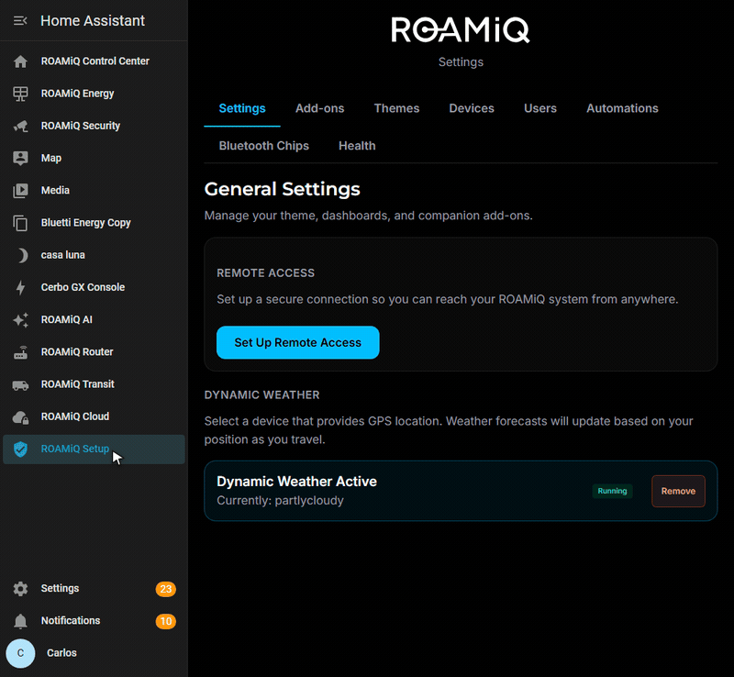Click the DYNAMIC WEATHER heading

pyautogui.click(x=261, y=394)
